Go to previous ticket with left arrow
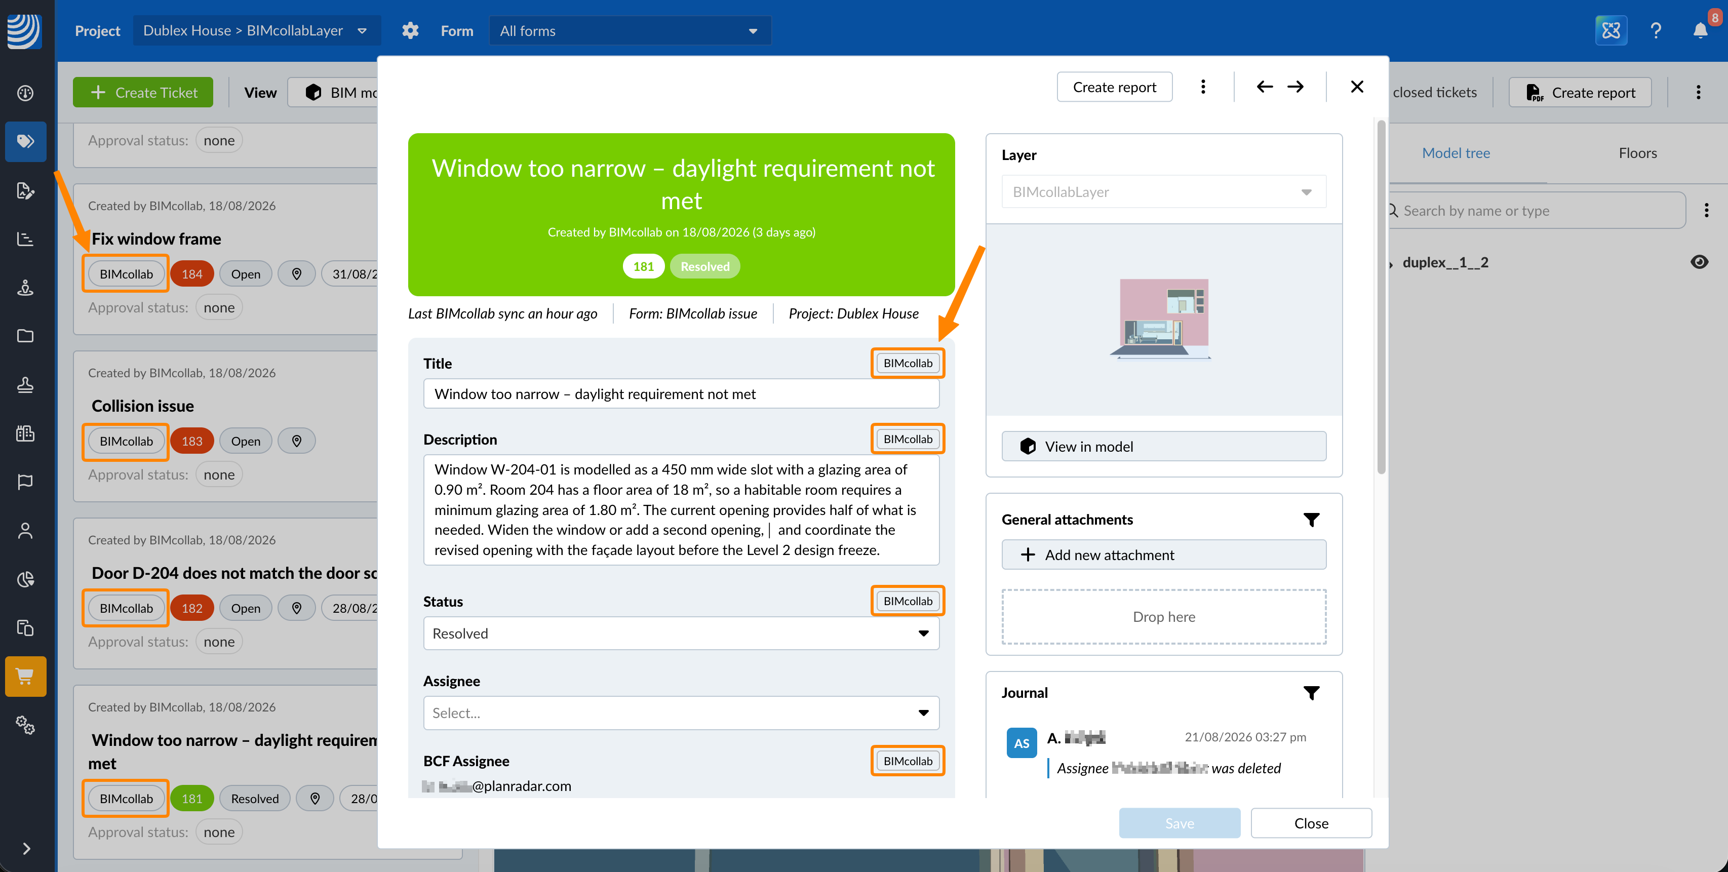This screenshot has width=1728, height=872. [1265, 87]
